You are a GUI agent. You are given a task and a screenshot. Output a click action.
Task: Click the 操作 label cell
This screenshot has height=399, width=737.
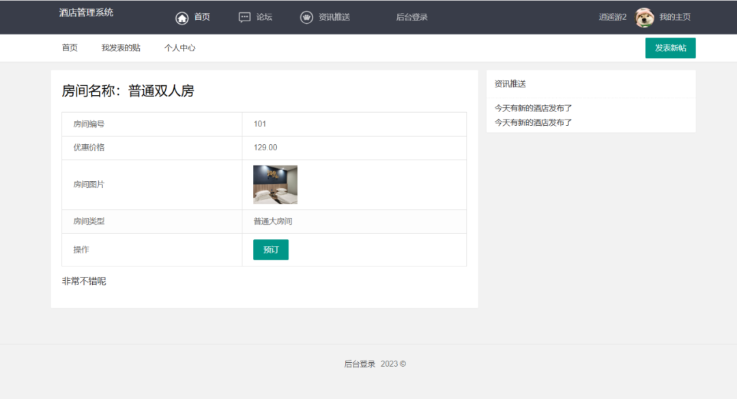tap(151, 250)
